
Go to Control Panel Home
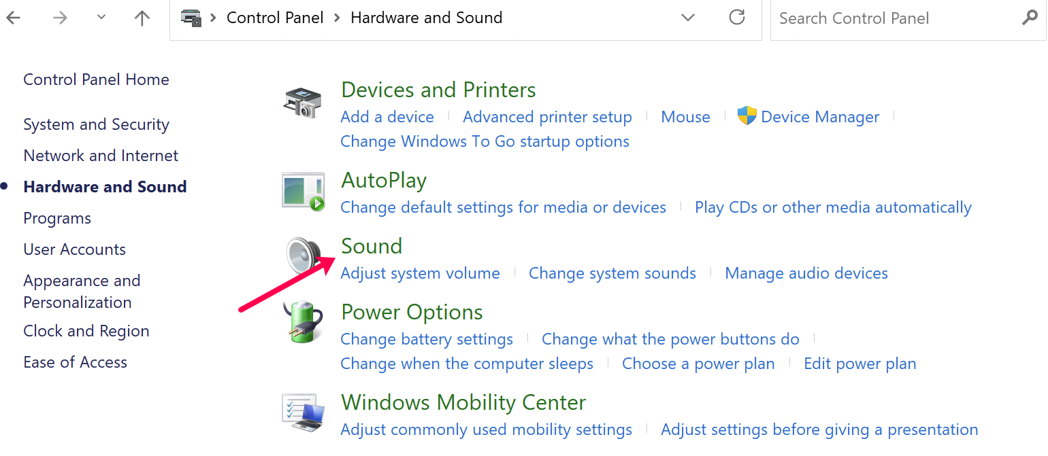[96, 80]
